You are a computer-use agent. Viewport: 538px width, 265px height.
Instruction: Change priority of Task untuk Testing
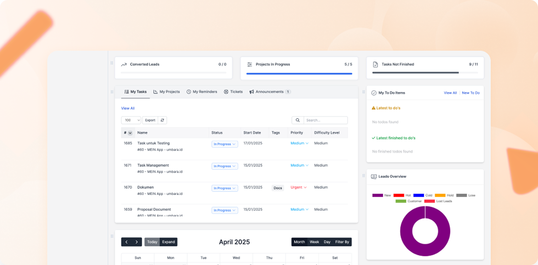300,143
